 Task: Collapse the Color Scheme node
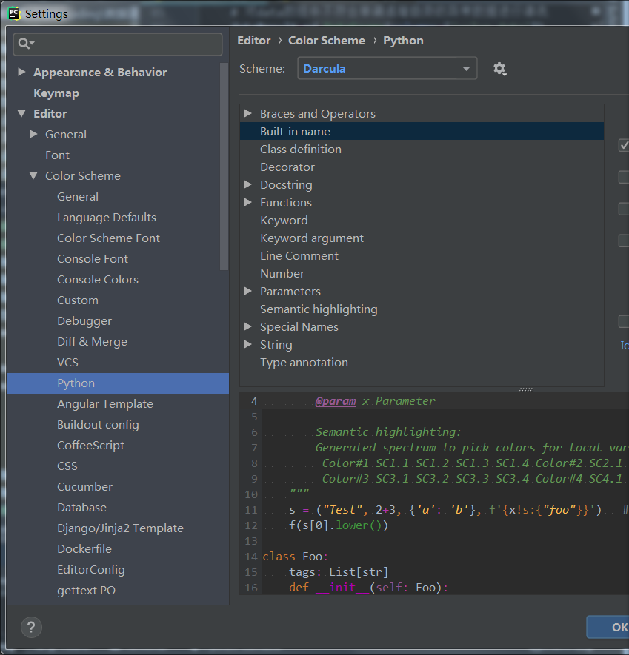pyautogui.click(x=33, y=175)
